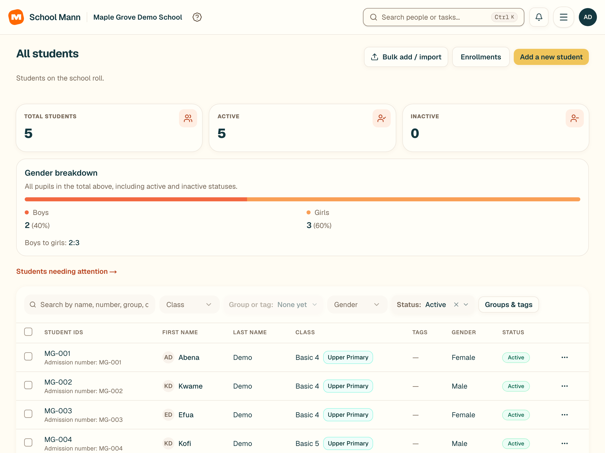The image size is (605, 453).
Task: Click the School Mann logo icon
Action: pyautogui.click(x=16, y=17)
